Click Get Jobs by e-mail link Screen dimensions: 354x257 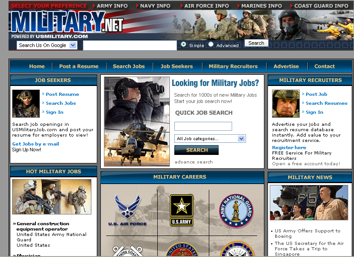pyautogui.click(x=35, y=144)
